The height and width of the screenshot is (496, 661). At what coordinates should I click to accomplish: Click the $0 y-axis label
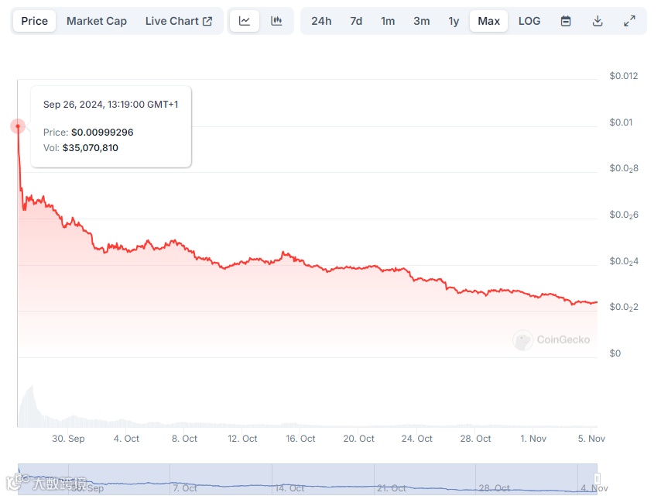pos(615,353)
